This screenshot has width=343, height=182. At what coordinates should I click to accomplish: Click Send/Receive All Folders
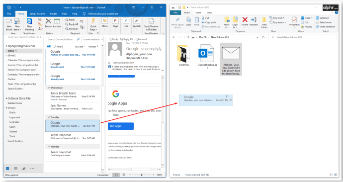point(151,24)
